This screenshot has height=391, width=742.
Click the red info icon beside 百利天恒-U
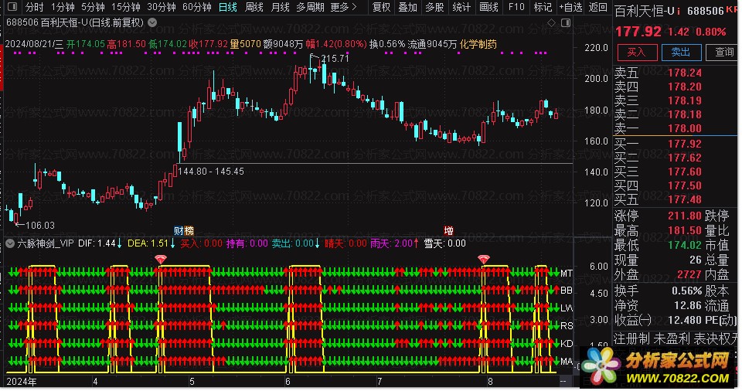pyautogui.click(x=678, y=12)
